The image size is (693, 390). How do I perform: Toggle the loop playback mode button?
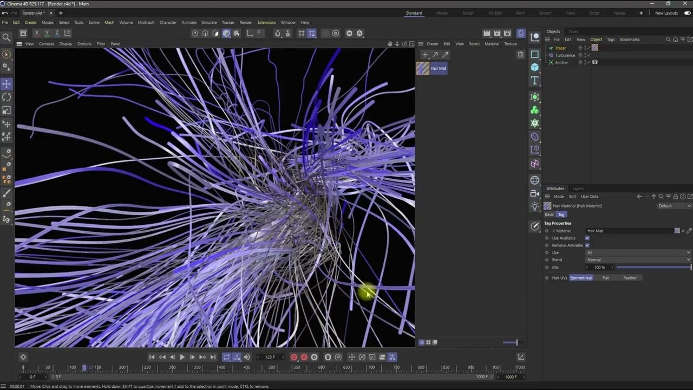tap(226, 357)
